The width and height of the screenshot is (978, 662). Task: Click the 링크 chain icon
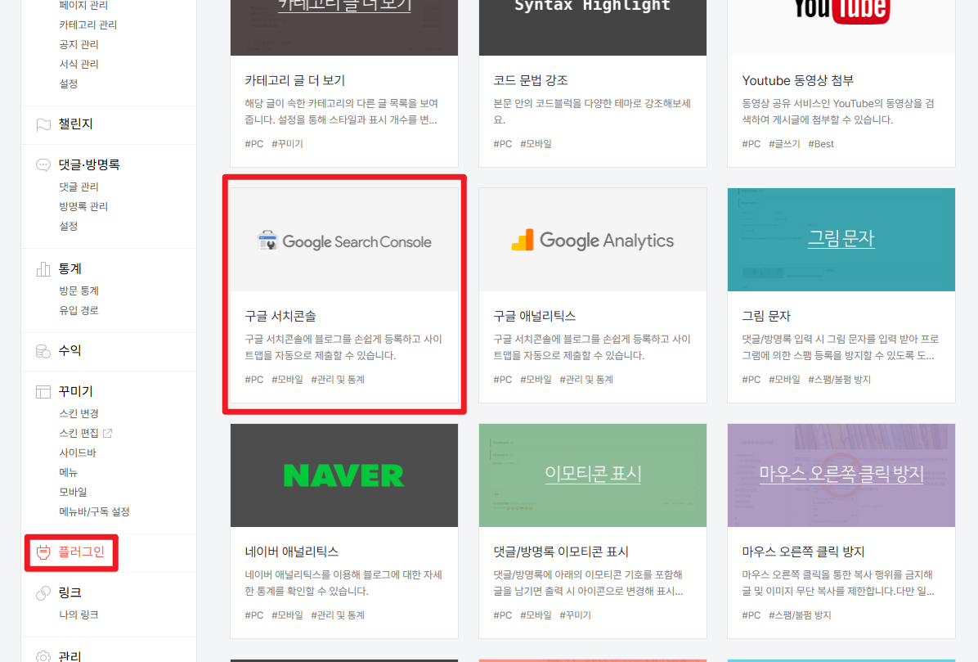pos(43,592)
